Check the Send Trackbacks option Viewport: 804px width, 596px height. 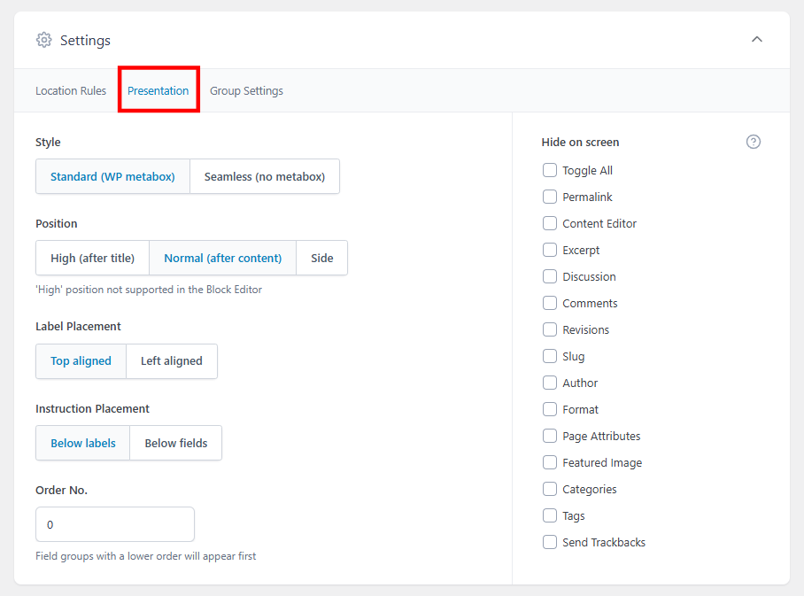click(x=549, y=542)
